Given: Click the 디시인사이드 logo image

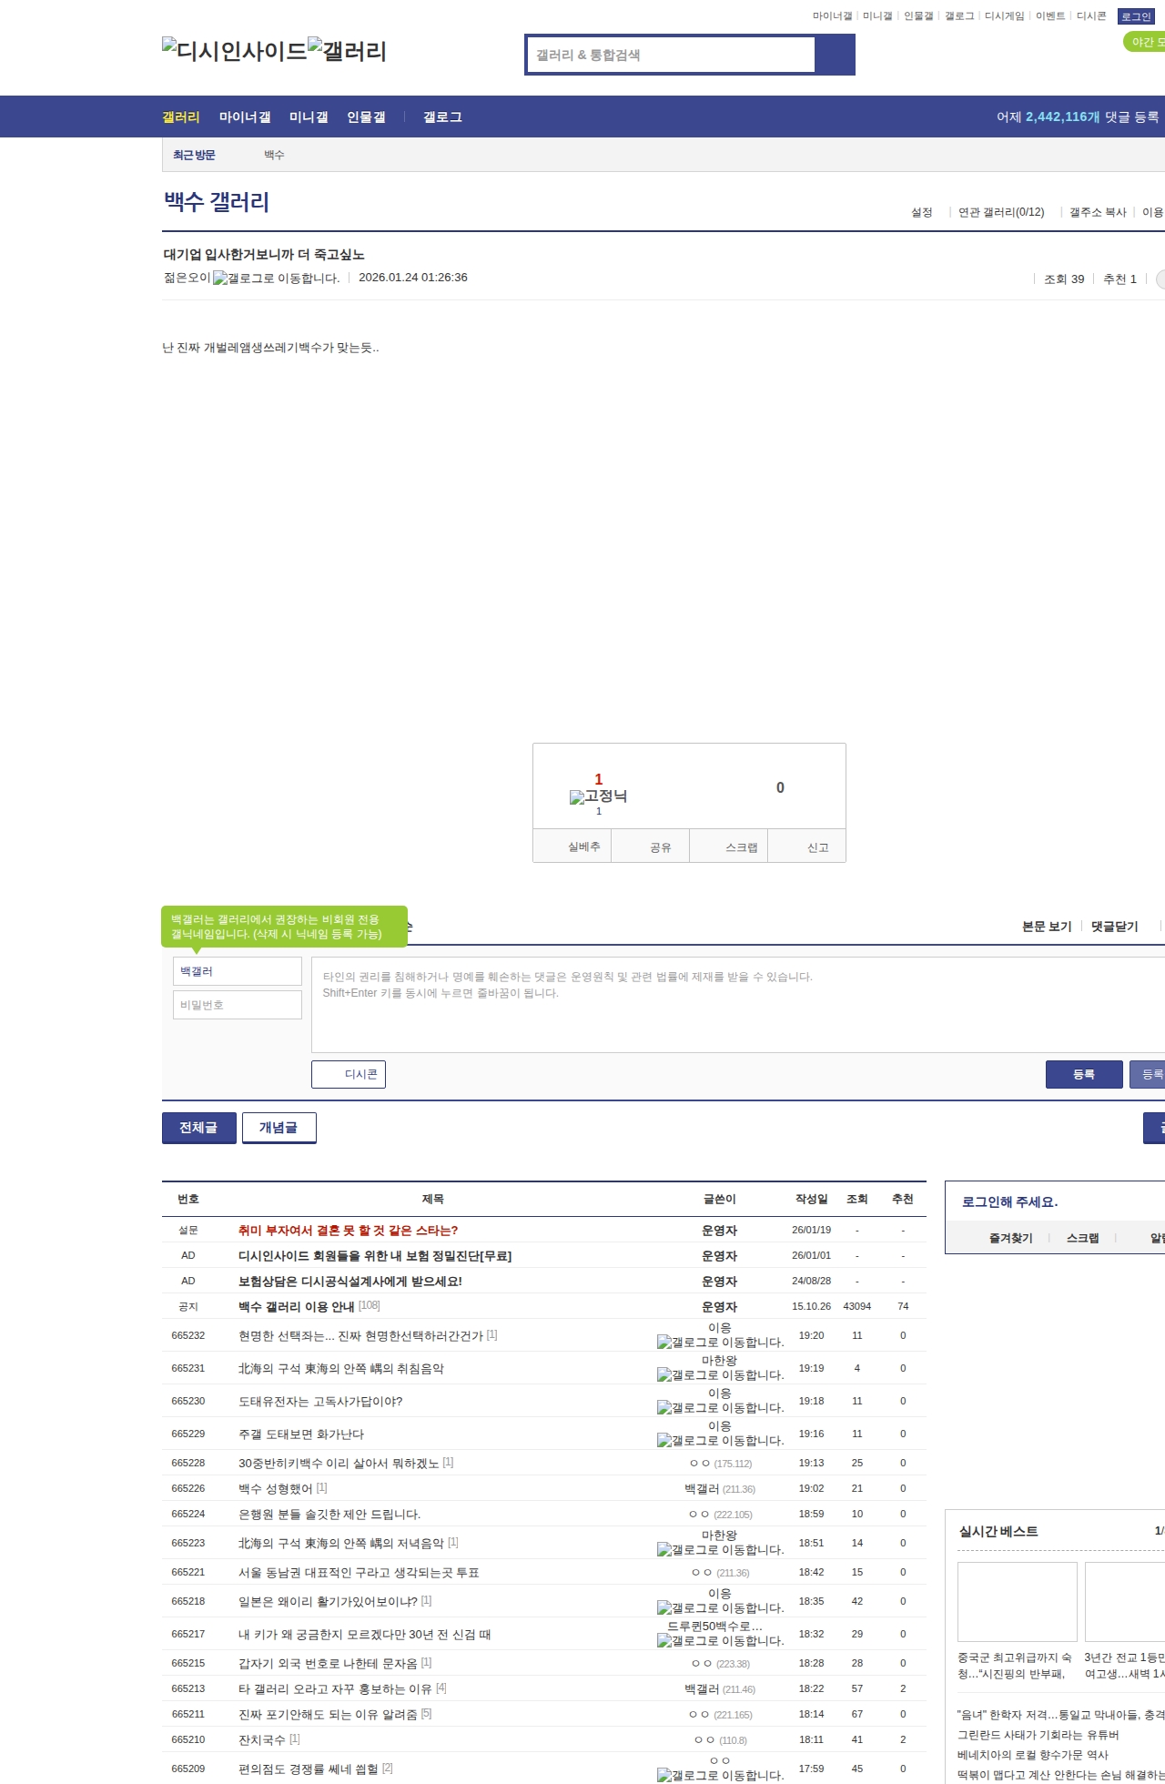Looking at the screenshot, I should click(235, 51).
